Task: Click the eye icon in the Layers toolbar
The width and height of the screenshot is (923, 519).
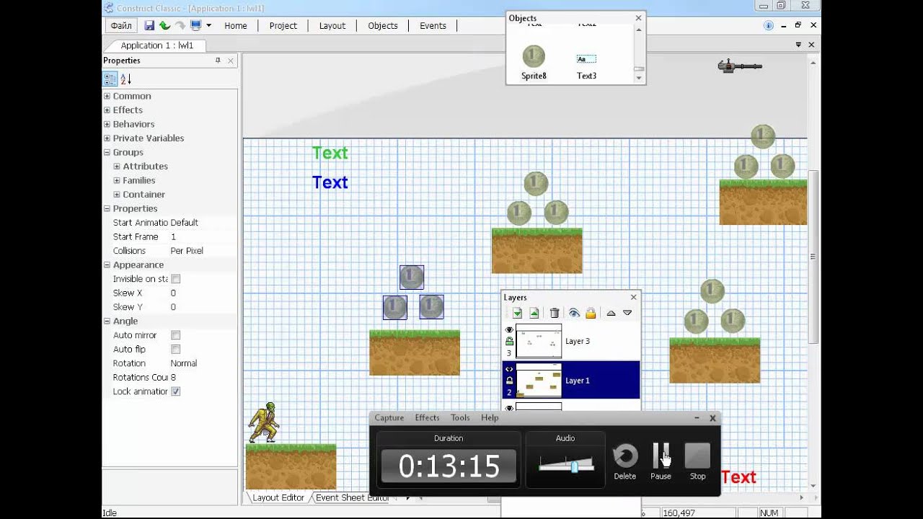Action: [574, 313]
